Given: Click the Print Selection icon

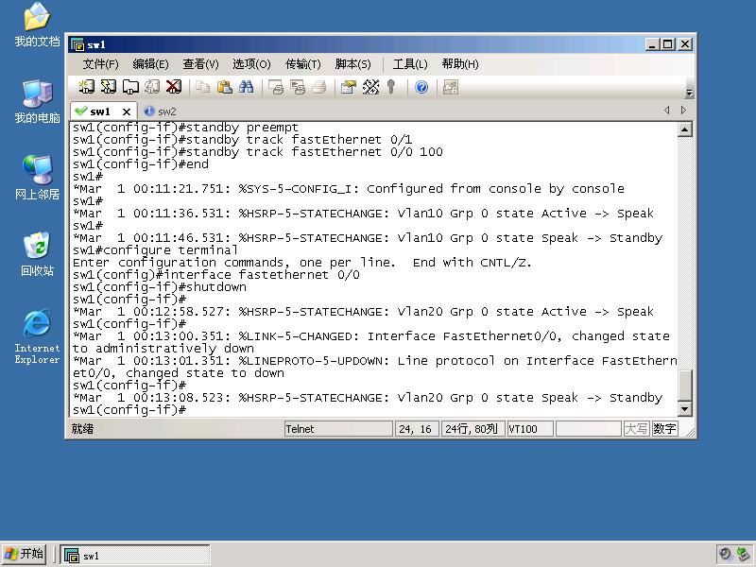Looking at the screenshot, I should [x=298, y=87].
